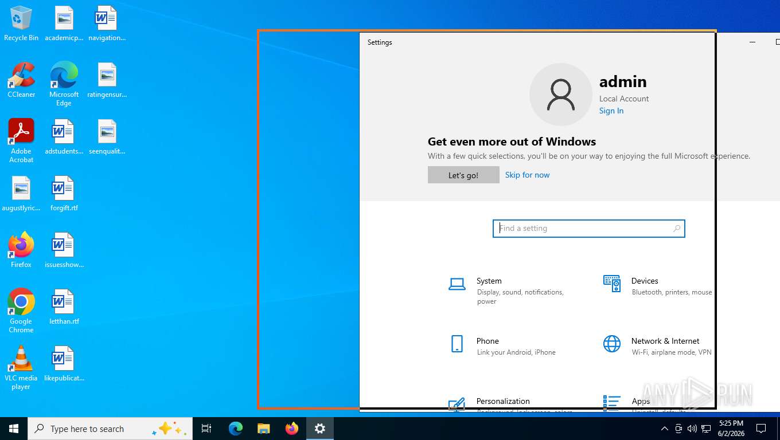Select Microsoft Edge desktop shortcut
This screenshot has height=440, width=780.
[x=64, y=84]
